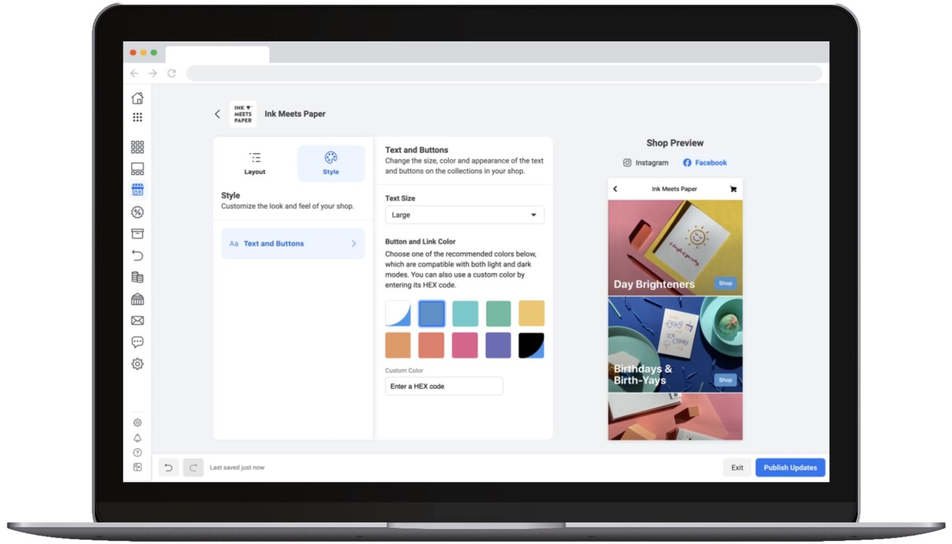Open the archive box orders icon
952x544 pixels.
click(x=138, y=234)
